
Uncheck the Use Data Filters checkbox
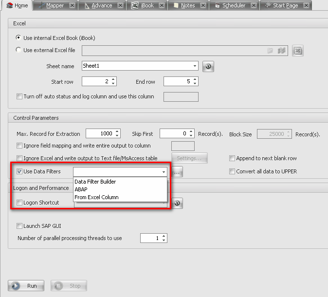[19, 171]
